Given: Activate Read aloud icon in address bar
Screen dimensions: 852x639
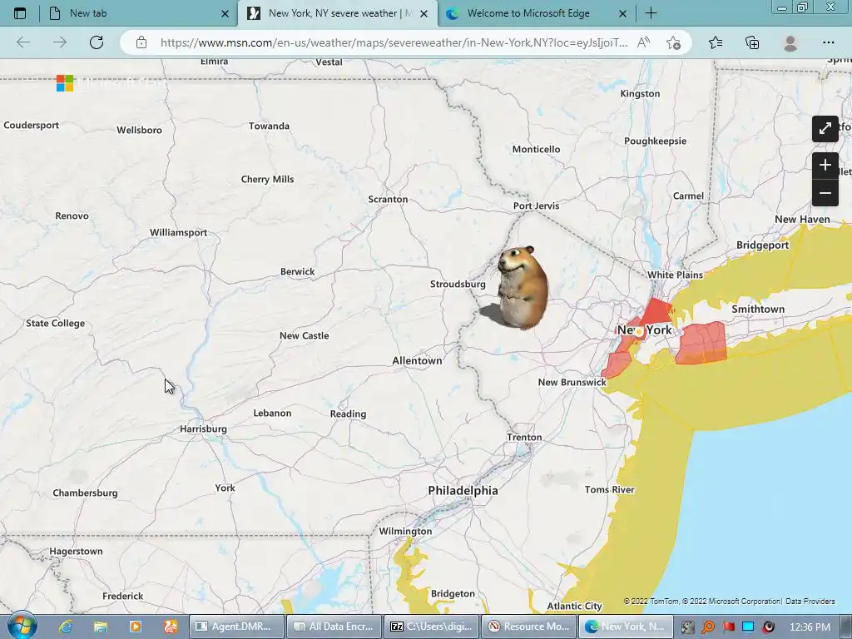Looking at the screenshot, I should coord(643,42).
